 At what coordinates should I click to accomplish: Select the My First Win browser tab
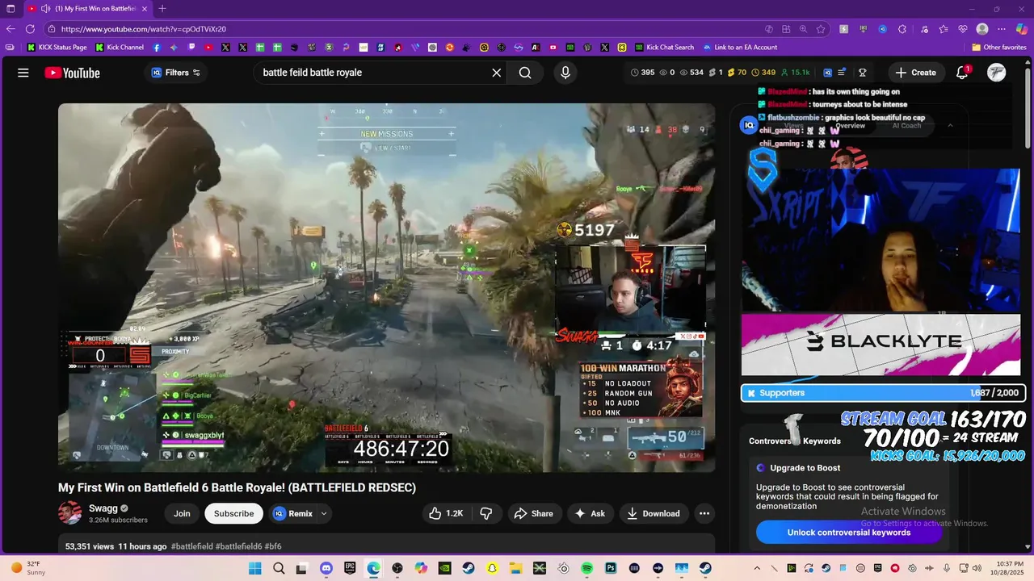[89, 9]
